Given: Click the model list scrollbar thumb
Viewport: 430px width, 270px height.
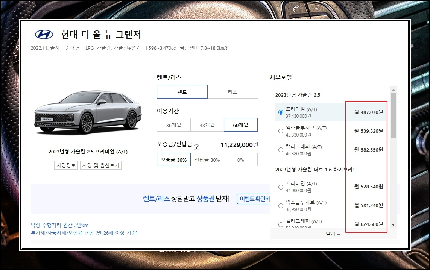Looking at the screenshot, I should 393,115.
